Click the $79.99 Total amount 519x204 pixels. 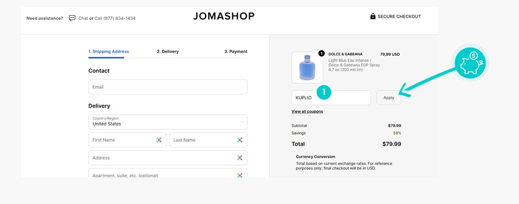coord(392,144)
